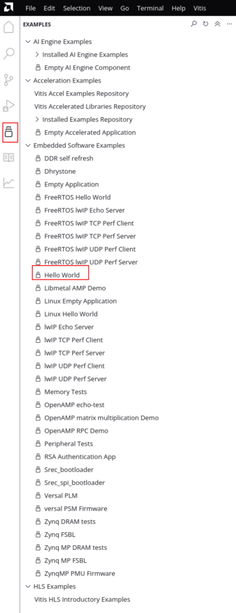The height and width of the screenshot is (613, 236).
Task: Open the book-shaped documentation icon
Action: coord(9,157)
